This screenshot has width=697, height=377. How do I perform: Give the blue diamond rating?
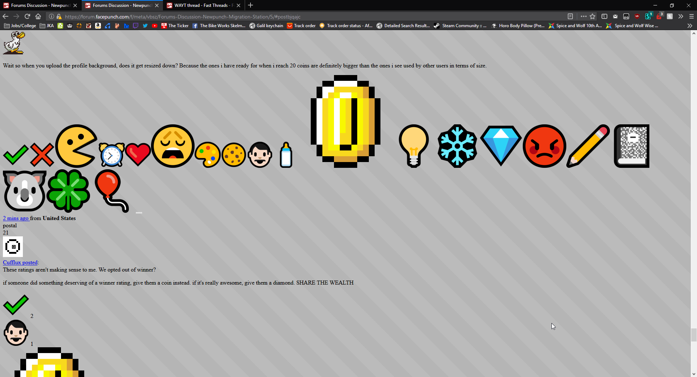[x=501, y=146]
